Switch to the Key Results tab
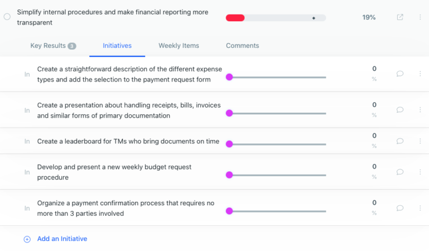The width and height of the screenshot is (429, 251). 53,46
